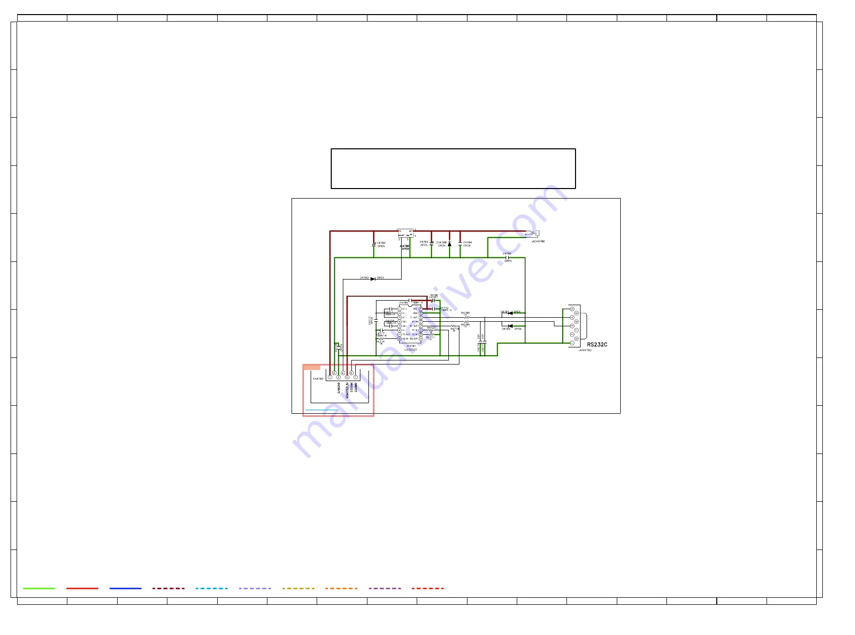The image size is (855, 635).
Task: Click the D/MGND signal label
Action: click(339, 388)
